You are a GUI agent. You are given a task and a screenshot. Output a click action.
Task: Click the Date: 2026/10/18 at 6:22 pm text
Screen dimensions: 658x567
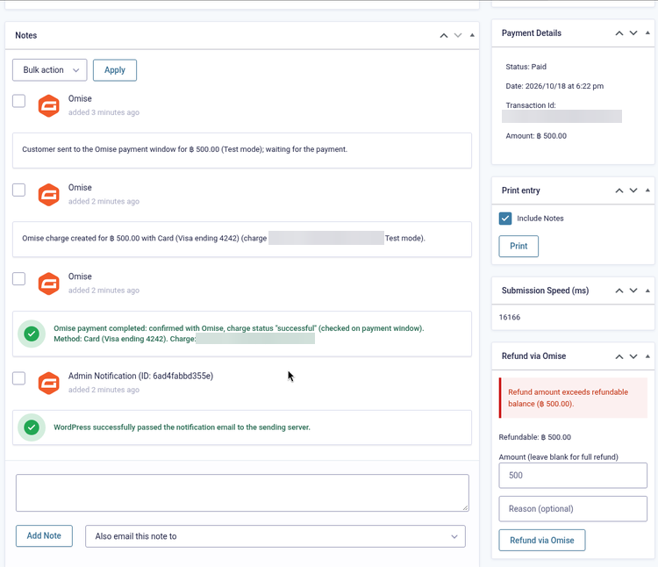coord(554,86)
